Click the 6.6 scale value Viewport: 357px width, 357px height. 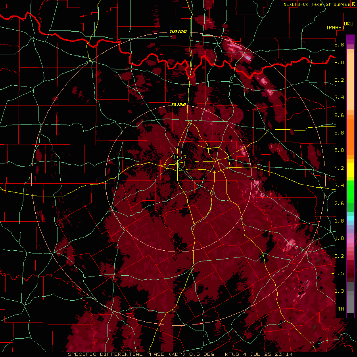pyautogui.click(x=339, y=115)
